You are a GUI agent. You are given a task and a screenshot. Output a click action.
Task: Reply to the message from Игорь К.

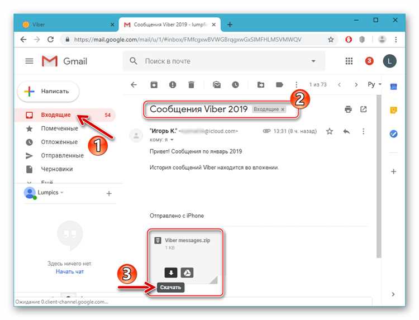346,131
